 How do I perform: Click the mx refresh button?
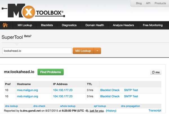[x=156, y=72]
